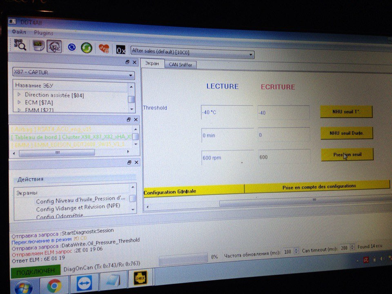The width and height of the screenshot is (392, 294).
Task: Adjust the refresh rate 100 stepper
Action: [x=296, y=251]
